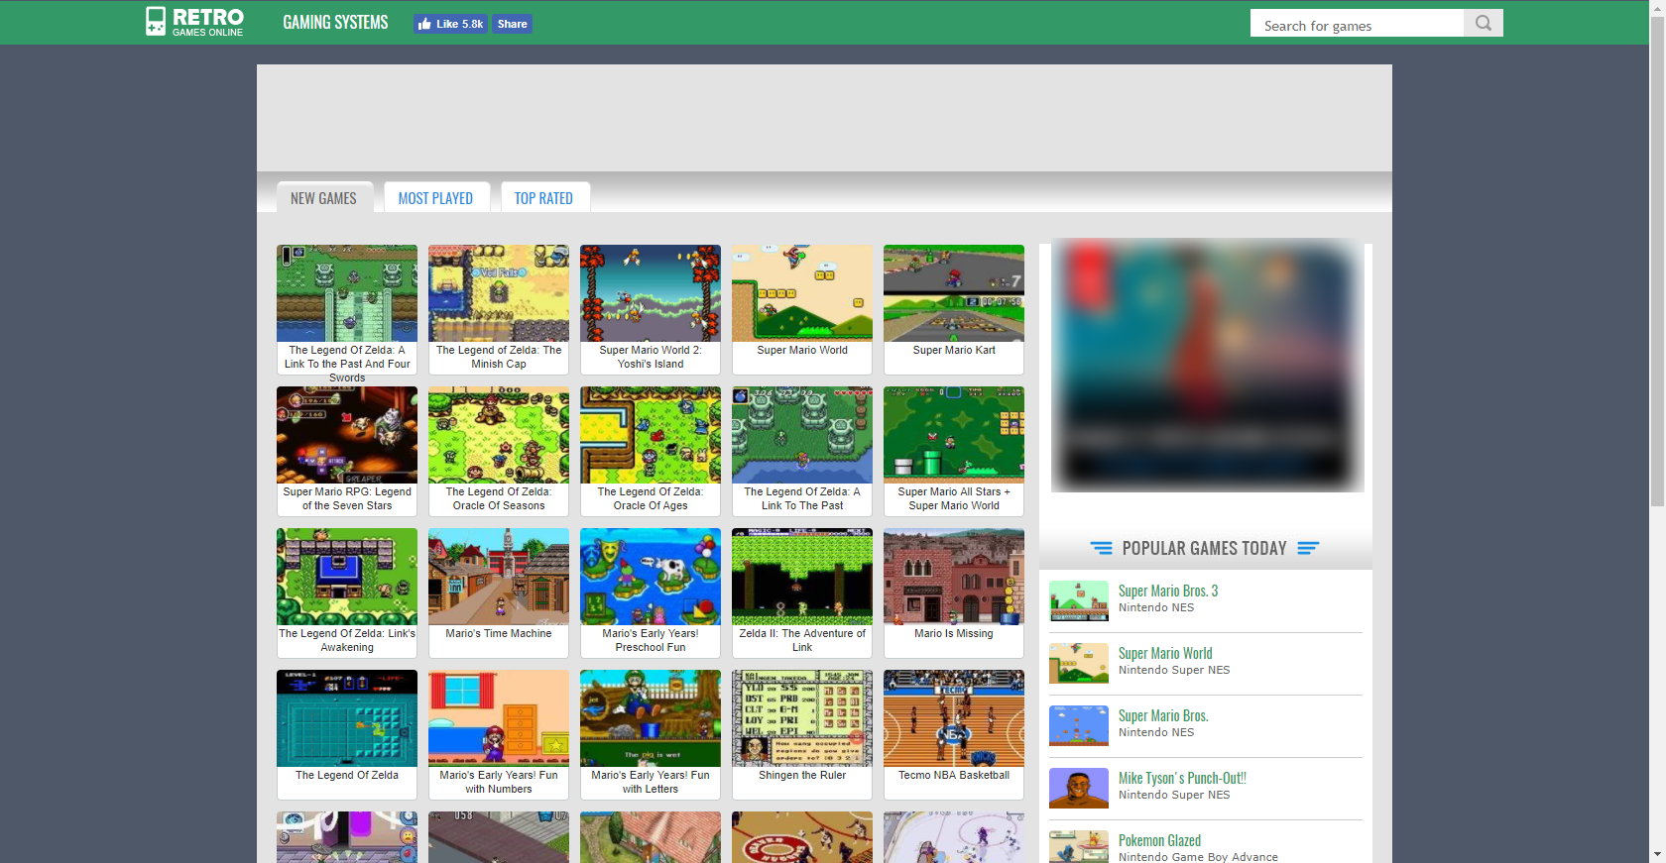Open Oracle Of Seasons thumbnail

coord(499,435)
